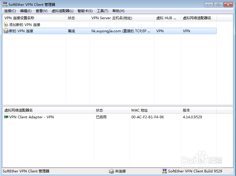Click the 新的 VPN 连接 entry icon
Viewport: 236px width, 176px height.
coord(6,31)
